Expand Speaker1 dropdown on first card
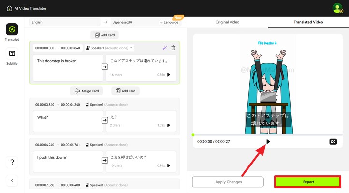 [x=109, y=48]
